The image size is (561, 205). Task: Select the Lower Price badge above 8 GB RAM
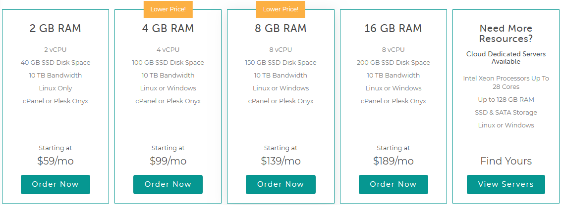tap(280, 9)
